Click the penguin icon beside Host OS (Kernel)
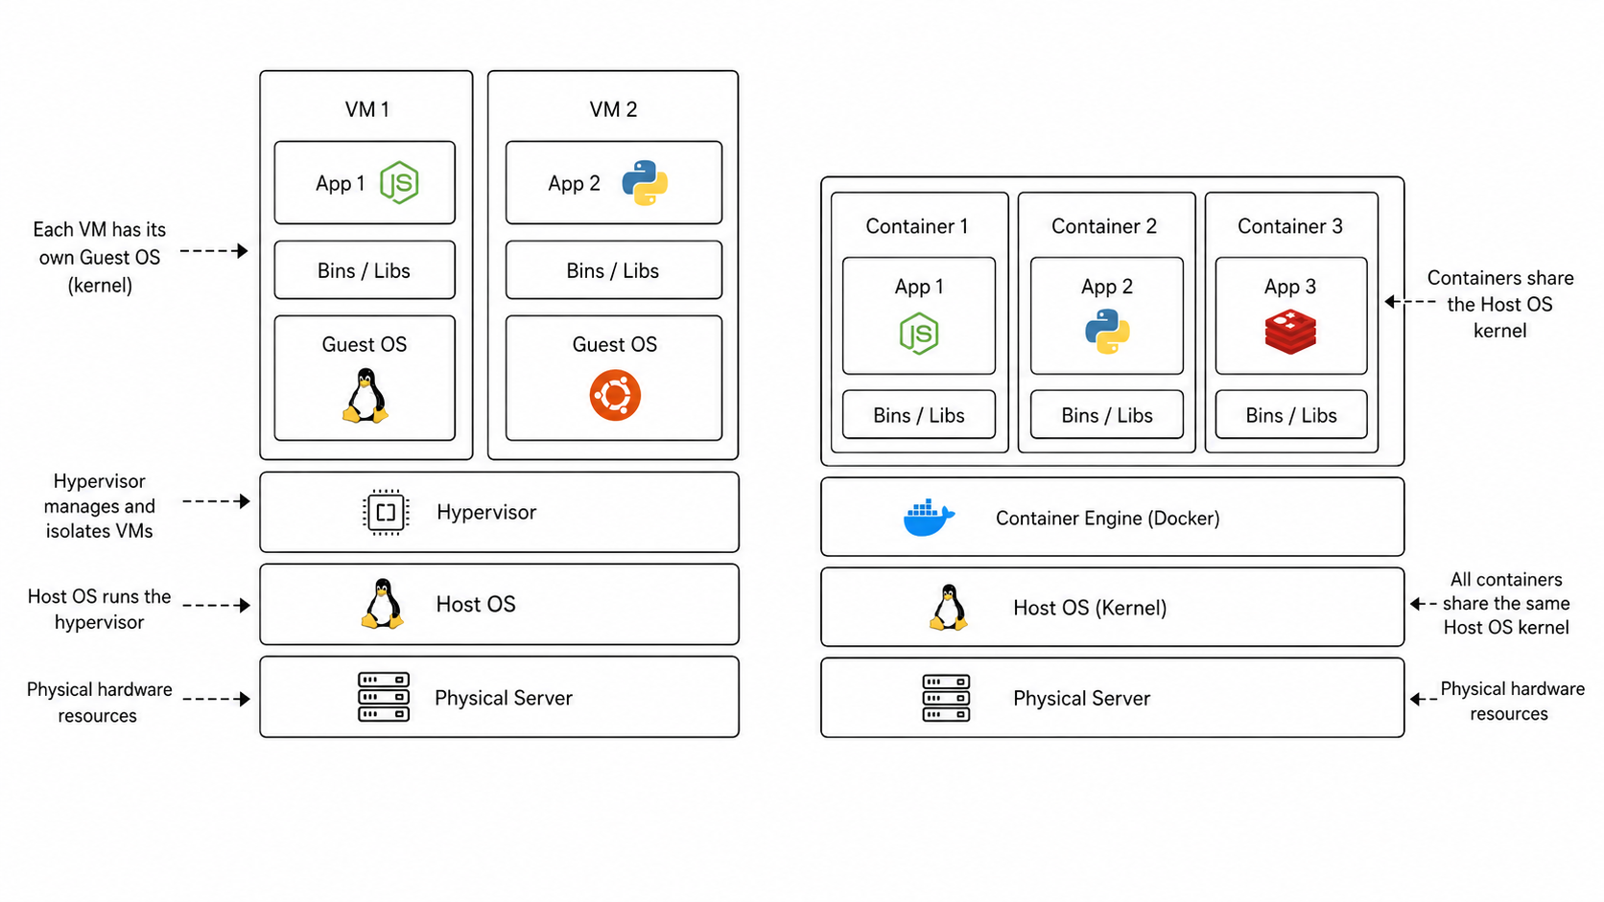Screen dimensions: 1604x902 coord(949,607)
